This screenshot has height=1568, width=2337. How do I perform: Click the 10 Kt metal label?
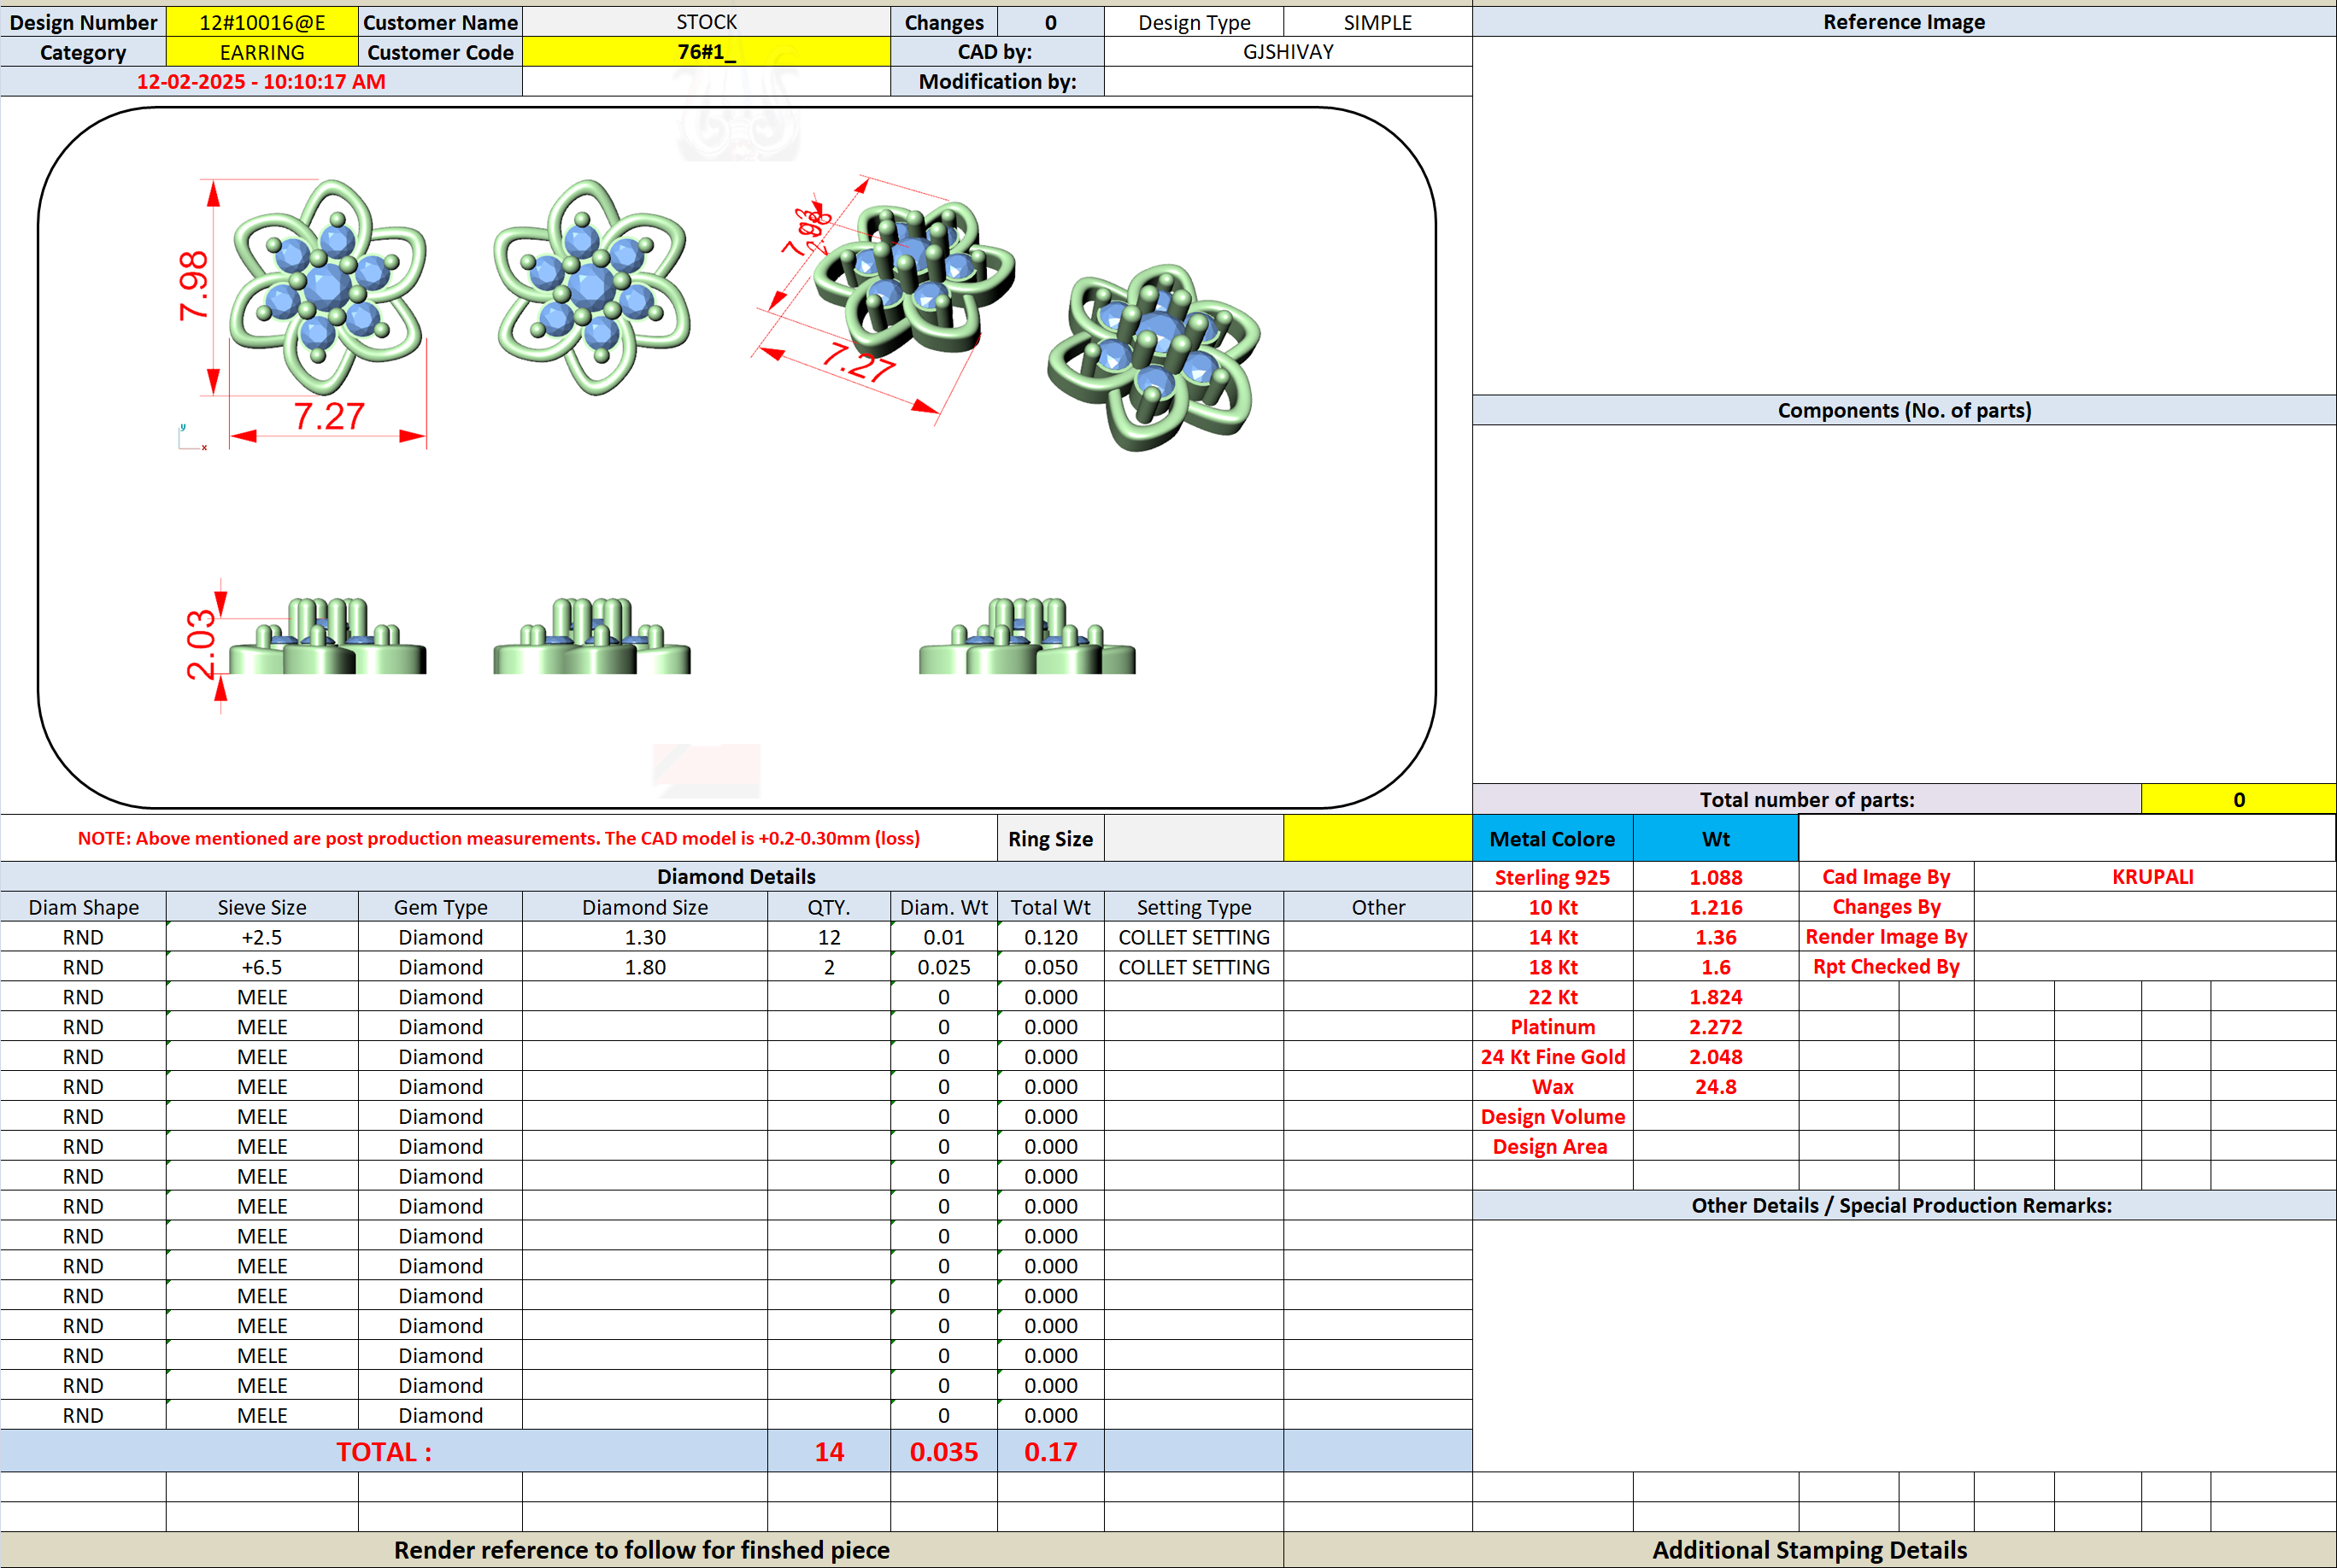click(x=1552, y=907)
